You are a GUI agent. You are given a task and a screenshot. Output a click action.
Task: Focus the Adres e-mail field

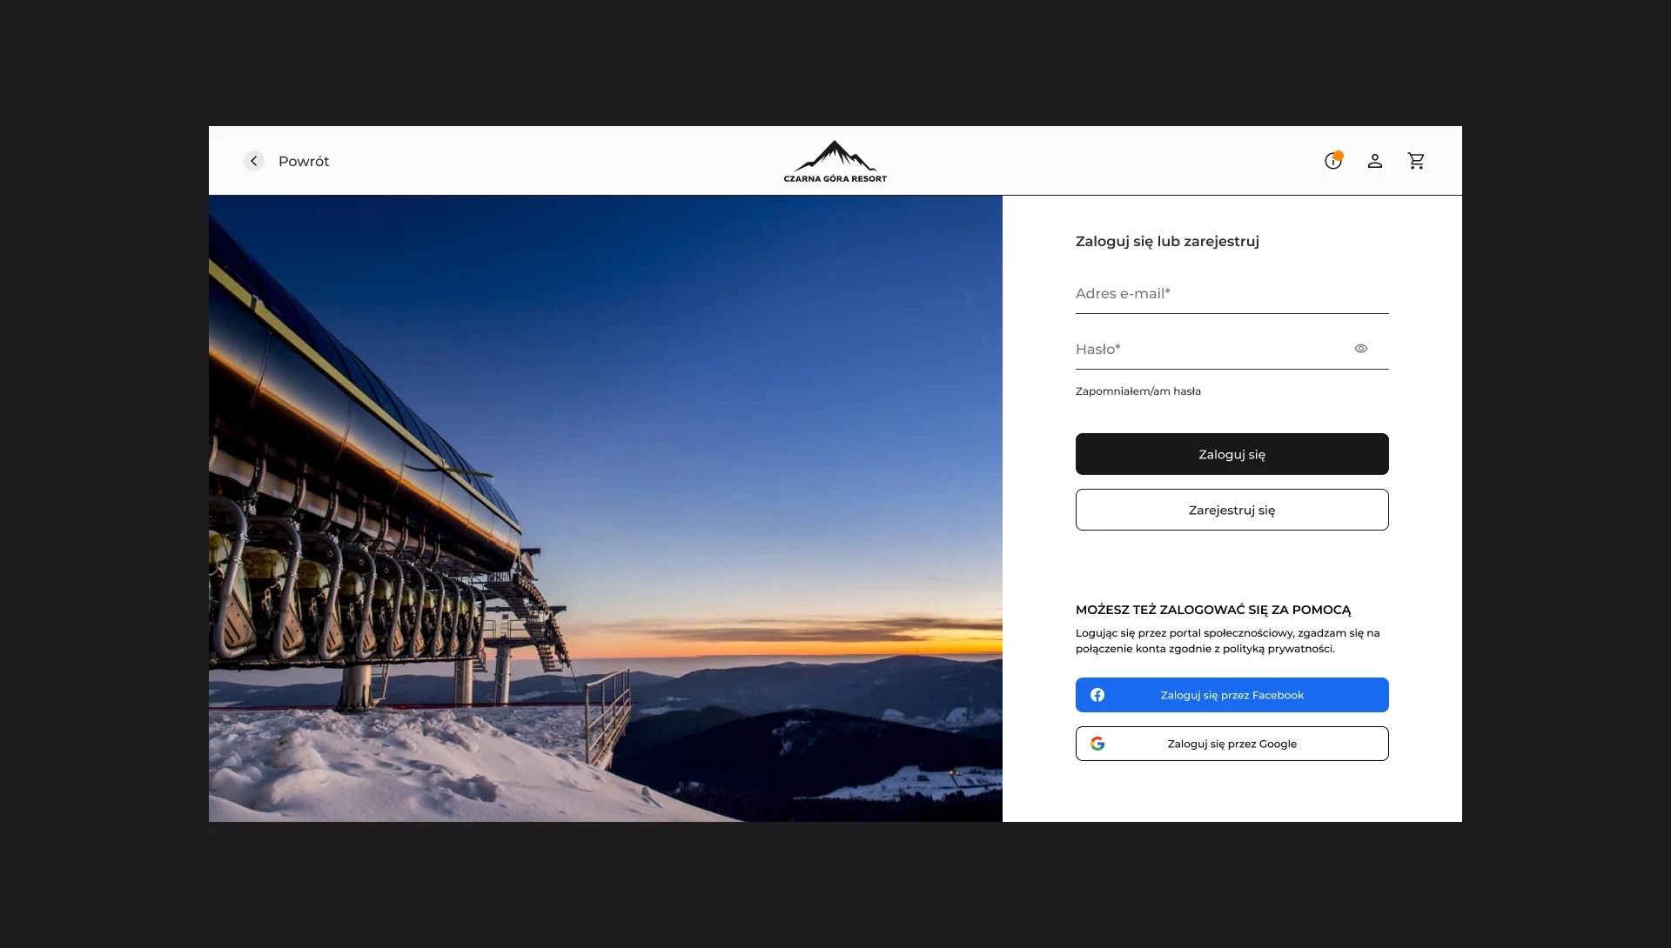click(x=1232, y=294)
